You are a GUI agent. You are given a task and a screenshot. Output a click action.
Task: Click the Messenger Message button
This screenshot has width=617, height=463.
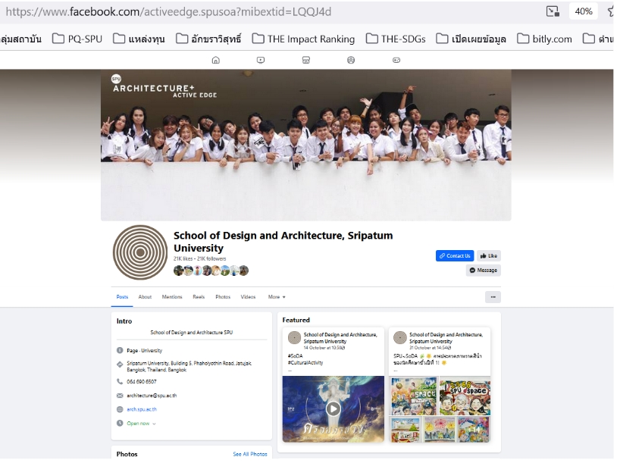point(483,271)
